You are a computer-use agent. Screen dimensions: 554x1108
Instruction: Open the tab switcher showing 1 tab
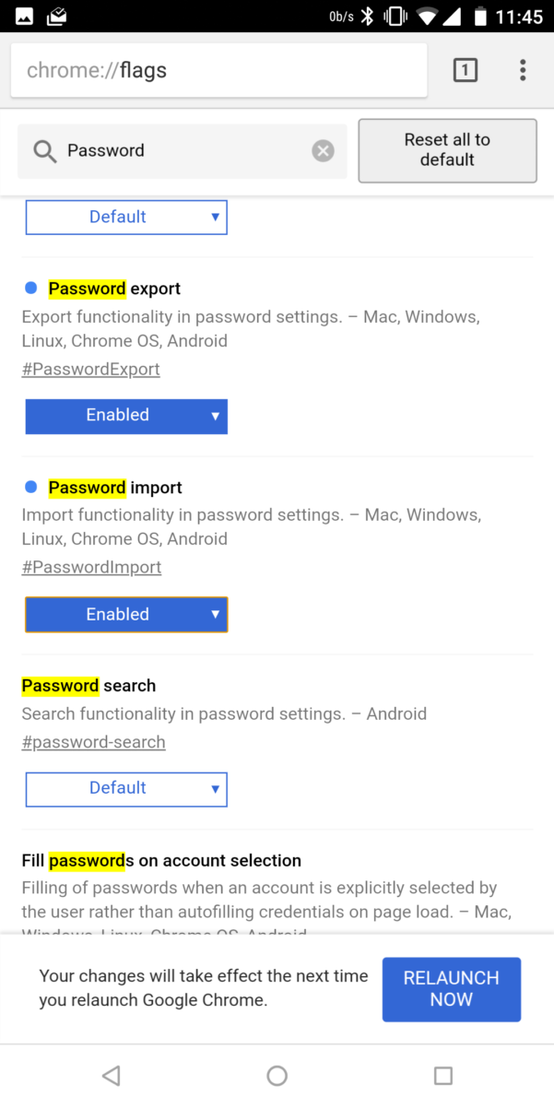point(466,70)
